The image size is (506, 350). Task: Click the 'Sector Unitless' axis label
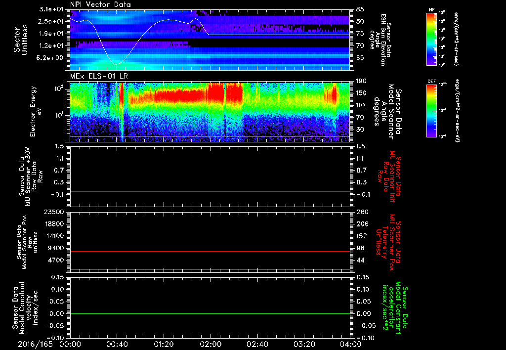pos(20,40)
